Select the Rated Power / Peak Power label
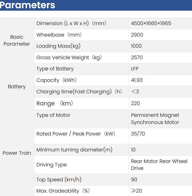 (75, 134)
